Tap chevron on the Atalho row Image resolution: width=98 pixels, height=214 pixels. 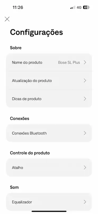point(85,167)
